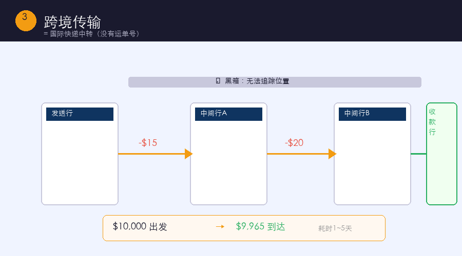Click the small device icon before 黑箱

pos(218,80)
